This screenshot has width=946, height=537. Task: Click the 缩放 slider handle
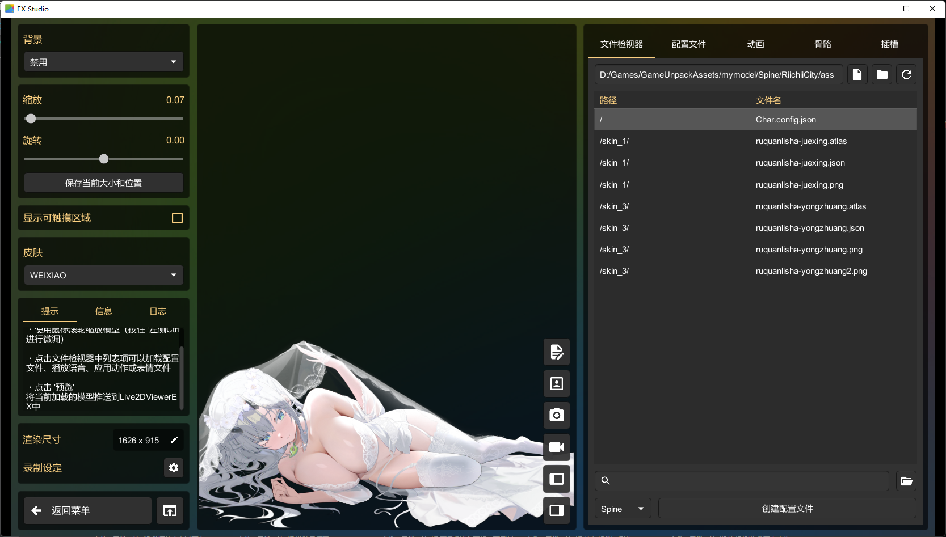[x=31, y=119]
